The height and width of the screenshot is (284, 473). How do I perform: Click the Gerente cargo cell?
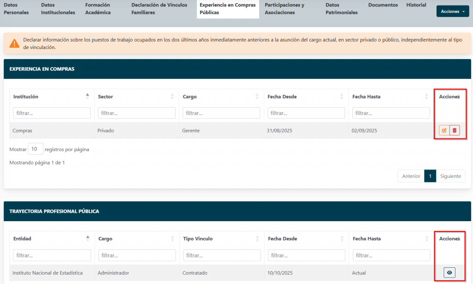[x=221, y=131]
